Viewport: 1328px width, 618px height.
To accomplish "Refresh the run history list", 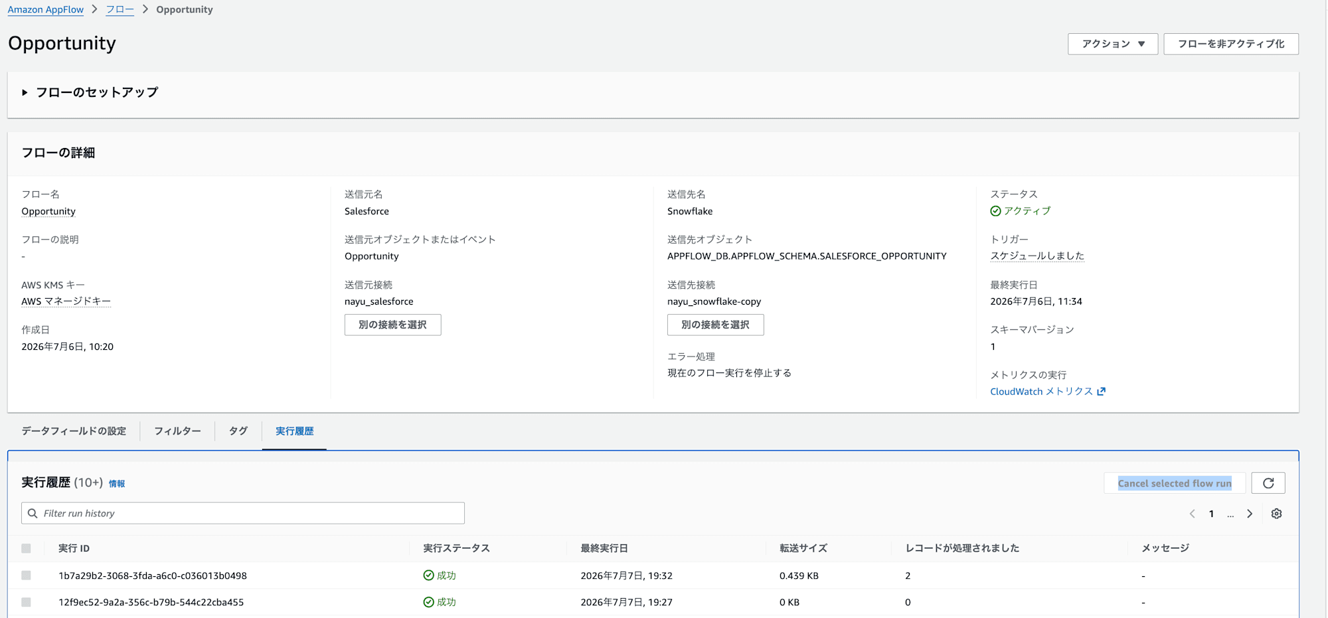I will point(1268,483).
